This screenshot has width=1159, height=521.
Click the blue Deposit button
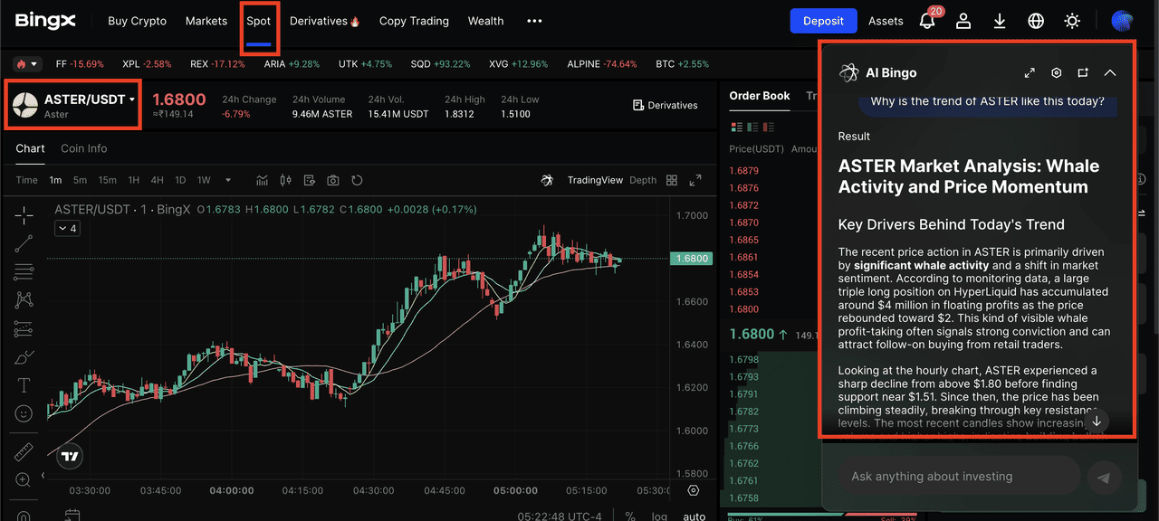pyautogui.click(x=823, y=21)
